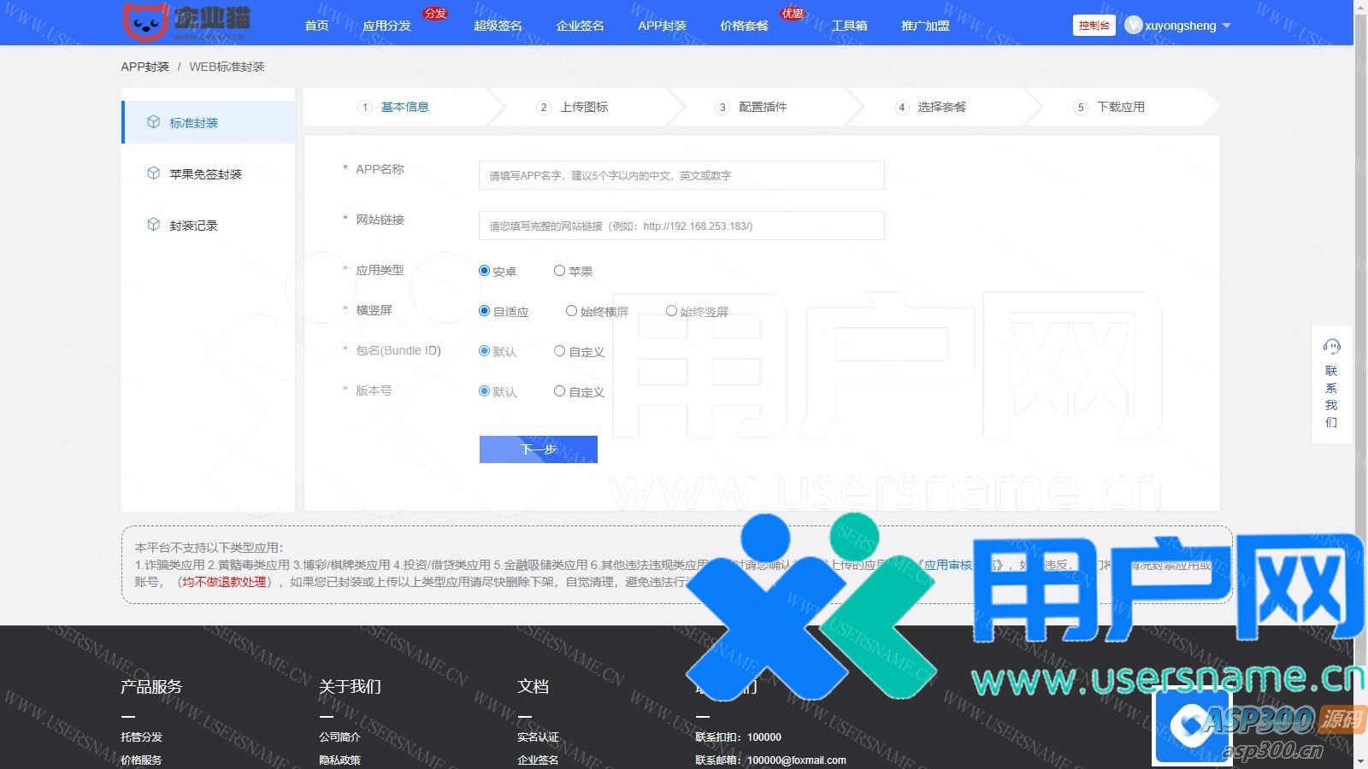Click the headset contact-us icon

(1331, 347)
